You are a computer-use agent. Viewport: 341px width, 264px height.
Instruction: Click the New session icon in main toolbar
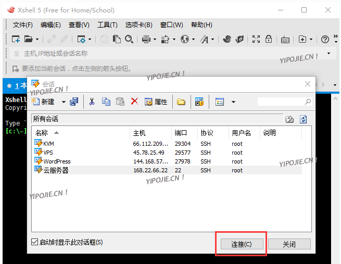(x=16, y=39)
